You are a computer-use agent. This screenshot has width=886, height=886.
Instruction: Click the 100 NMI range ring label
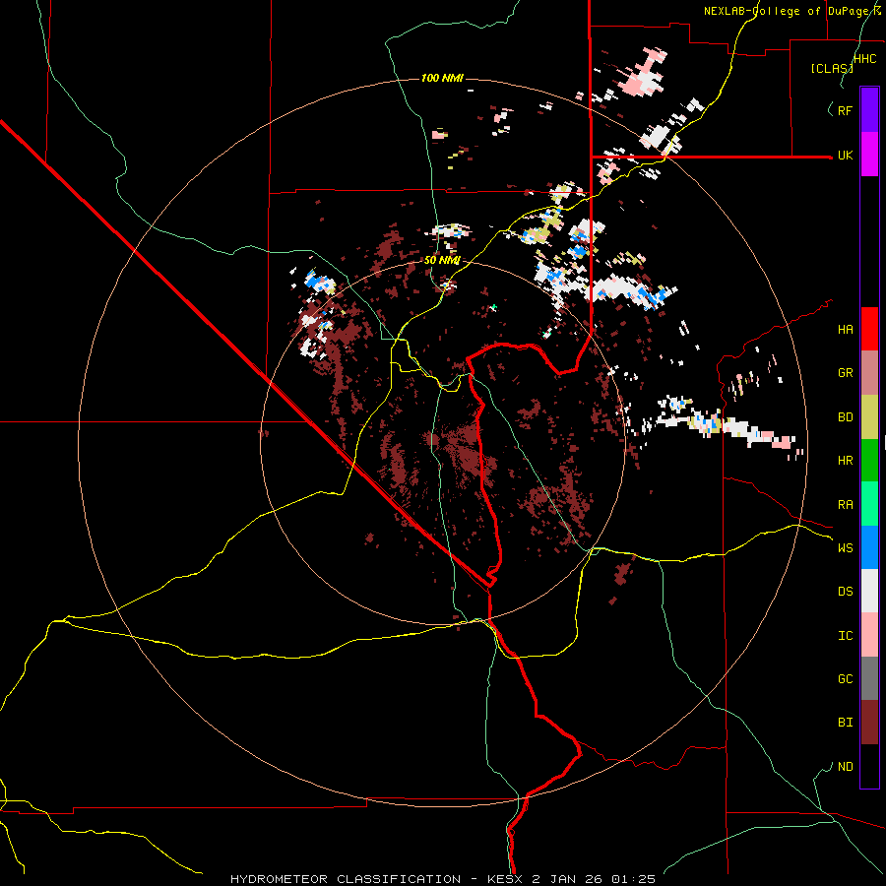(442, 78)
